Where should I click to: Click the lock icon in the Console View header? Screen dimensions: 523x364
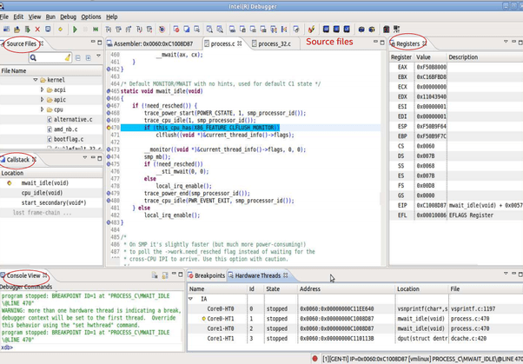[x=165, y=275]
